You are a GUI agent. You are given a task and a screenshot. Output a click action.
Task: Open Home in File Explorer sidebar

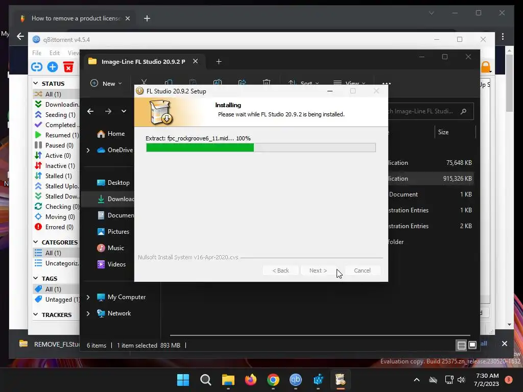click(x=111, y=134)
